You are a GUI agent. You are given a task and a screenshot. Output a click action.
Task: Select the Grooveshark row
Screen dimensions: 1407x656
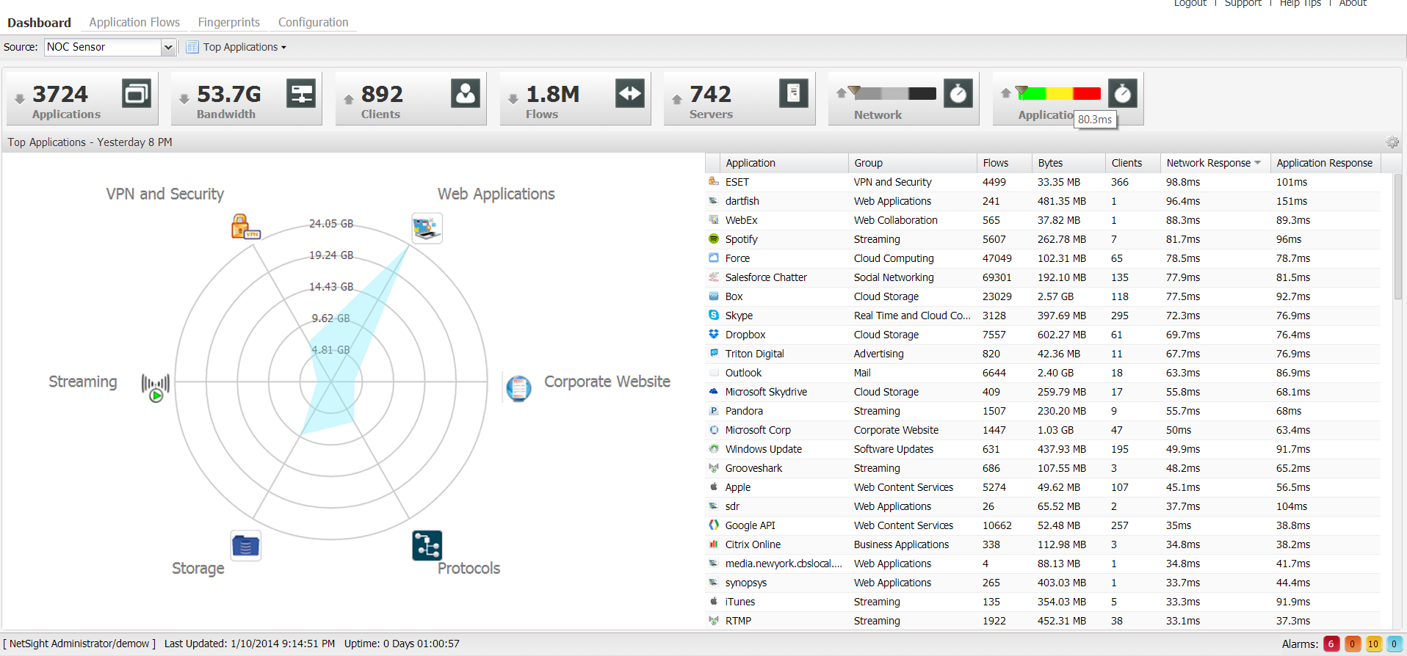pyautogui.click(x=1043, y=468)
